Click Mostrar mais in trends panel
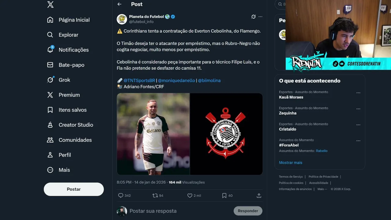 pyautogui.click(x=291, y=163)
